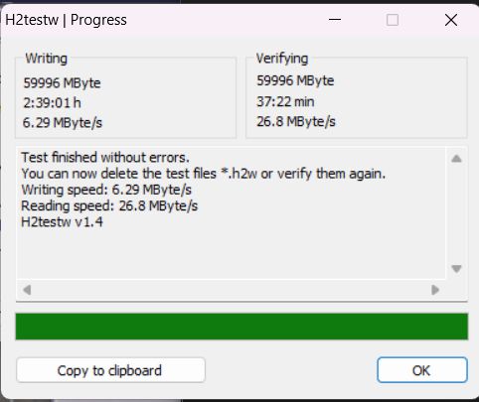Image resolution: width=479 pixels, height=402 pixels.
Task: Click the 'Writing speed: 6.29 MByte/s' log line
Action: click(x=106, y=190)
